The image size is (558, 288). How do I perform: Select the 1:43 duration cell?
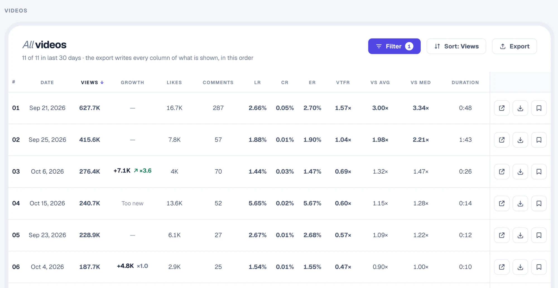pos(465,140)
